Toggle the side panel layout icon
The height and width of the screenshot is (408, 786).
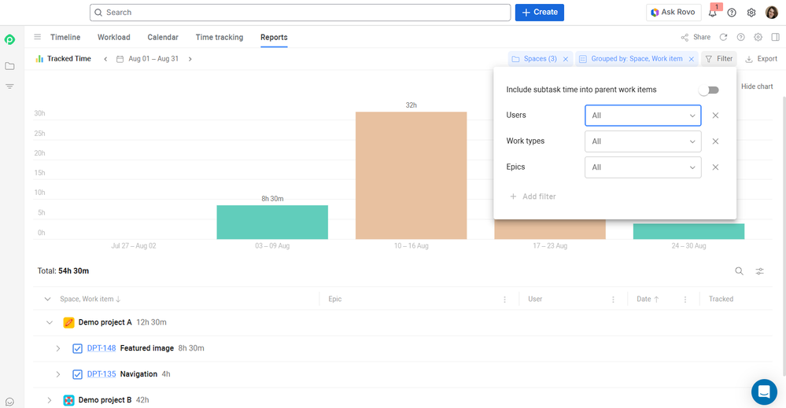(776, 37)
